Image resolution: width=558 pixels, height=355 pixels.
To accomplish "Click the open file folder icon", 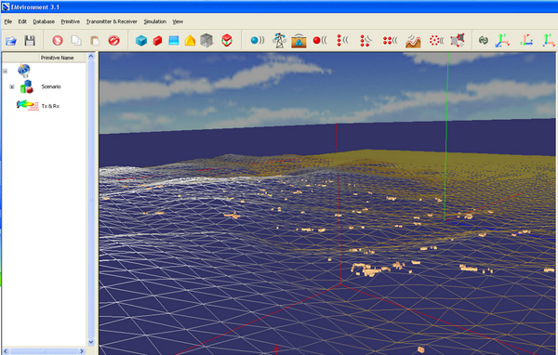I will tap(11, 41).
